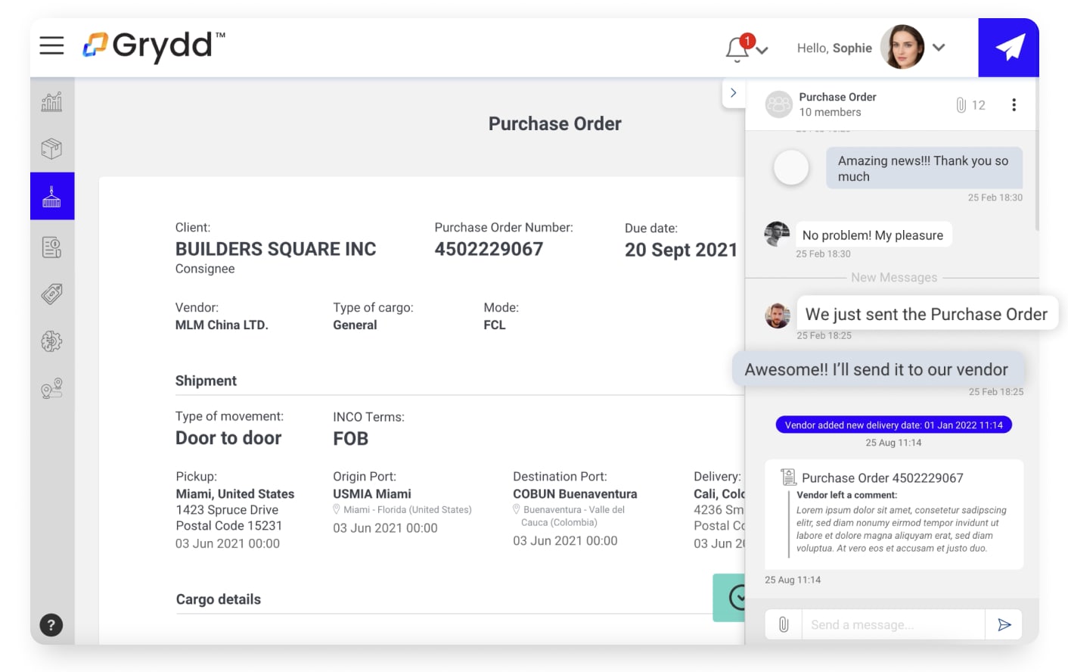This screenshot has width=1068, height=672.
Task: Click the Door to door movement type
Action: (228, 438)
